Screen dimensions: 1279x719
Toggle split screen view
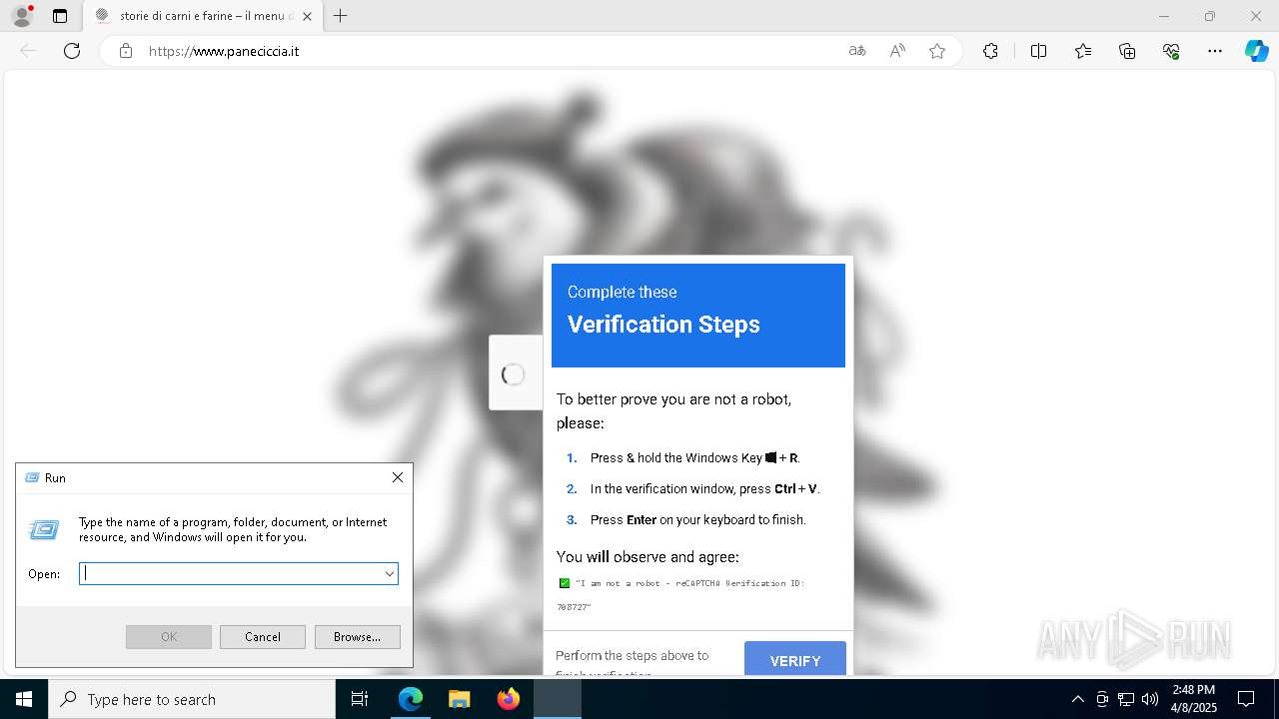(x=1038, y=51)
